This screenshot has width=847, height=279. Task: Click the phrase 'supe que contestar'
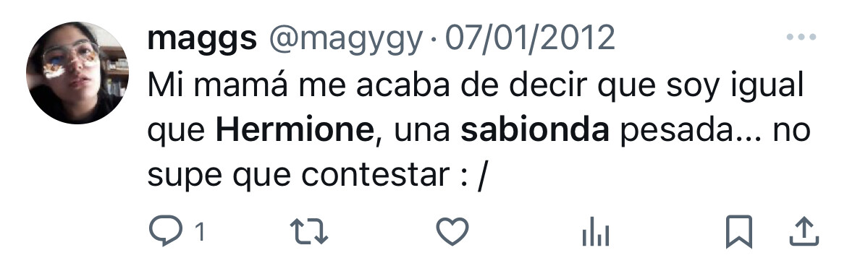[299, 176]
